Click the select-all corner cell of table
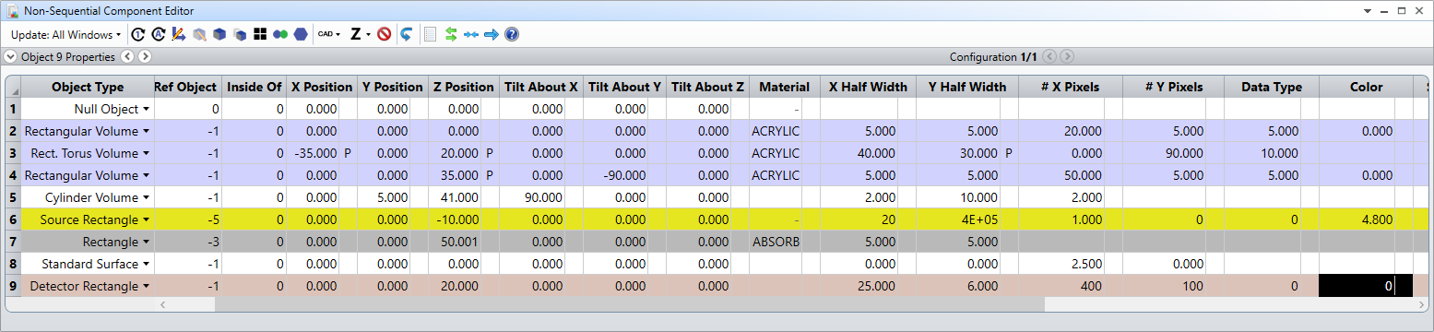The image size is (1434, 332). click(13, 87)
